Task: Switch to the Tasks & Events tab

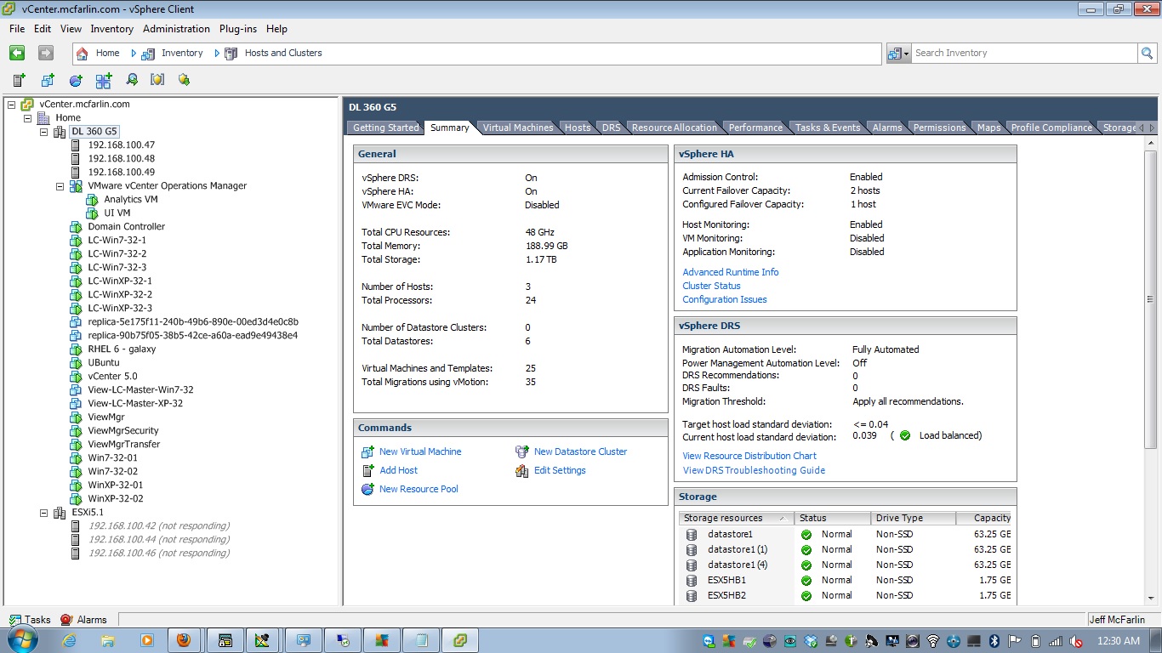Action: pos(828,128)
